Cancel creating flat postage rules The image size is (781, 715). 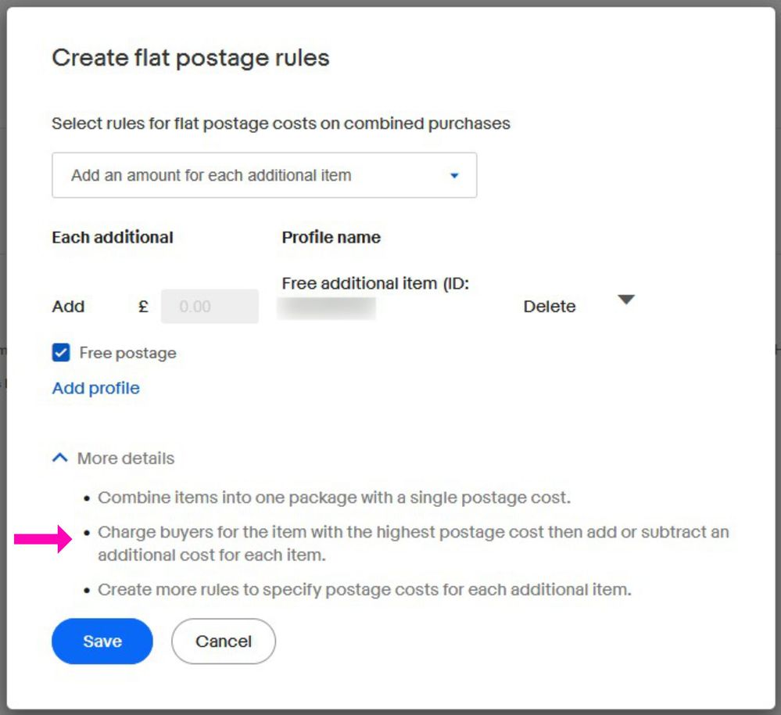[x=224, y=641]
